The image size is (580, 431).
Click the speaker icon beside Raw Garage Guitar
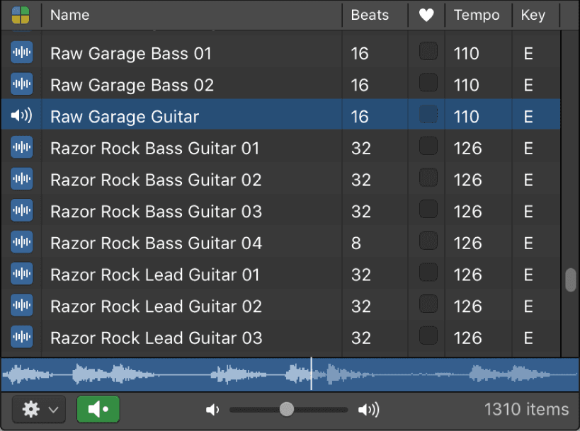tap(21, 115)
